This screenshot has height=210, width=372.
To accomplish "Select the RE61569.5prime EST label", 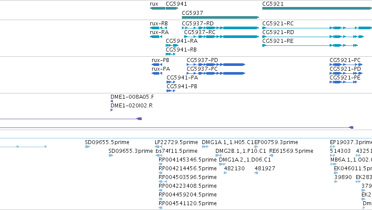I will pos(291,151).
